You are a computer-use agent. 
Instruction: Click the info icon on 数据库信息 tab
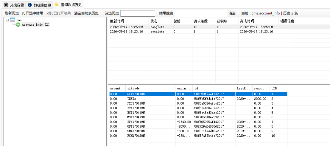point(30,5)
